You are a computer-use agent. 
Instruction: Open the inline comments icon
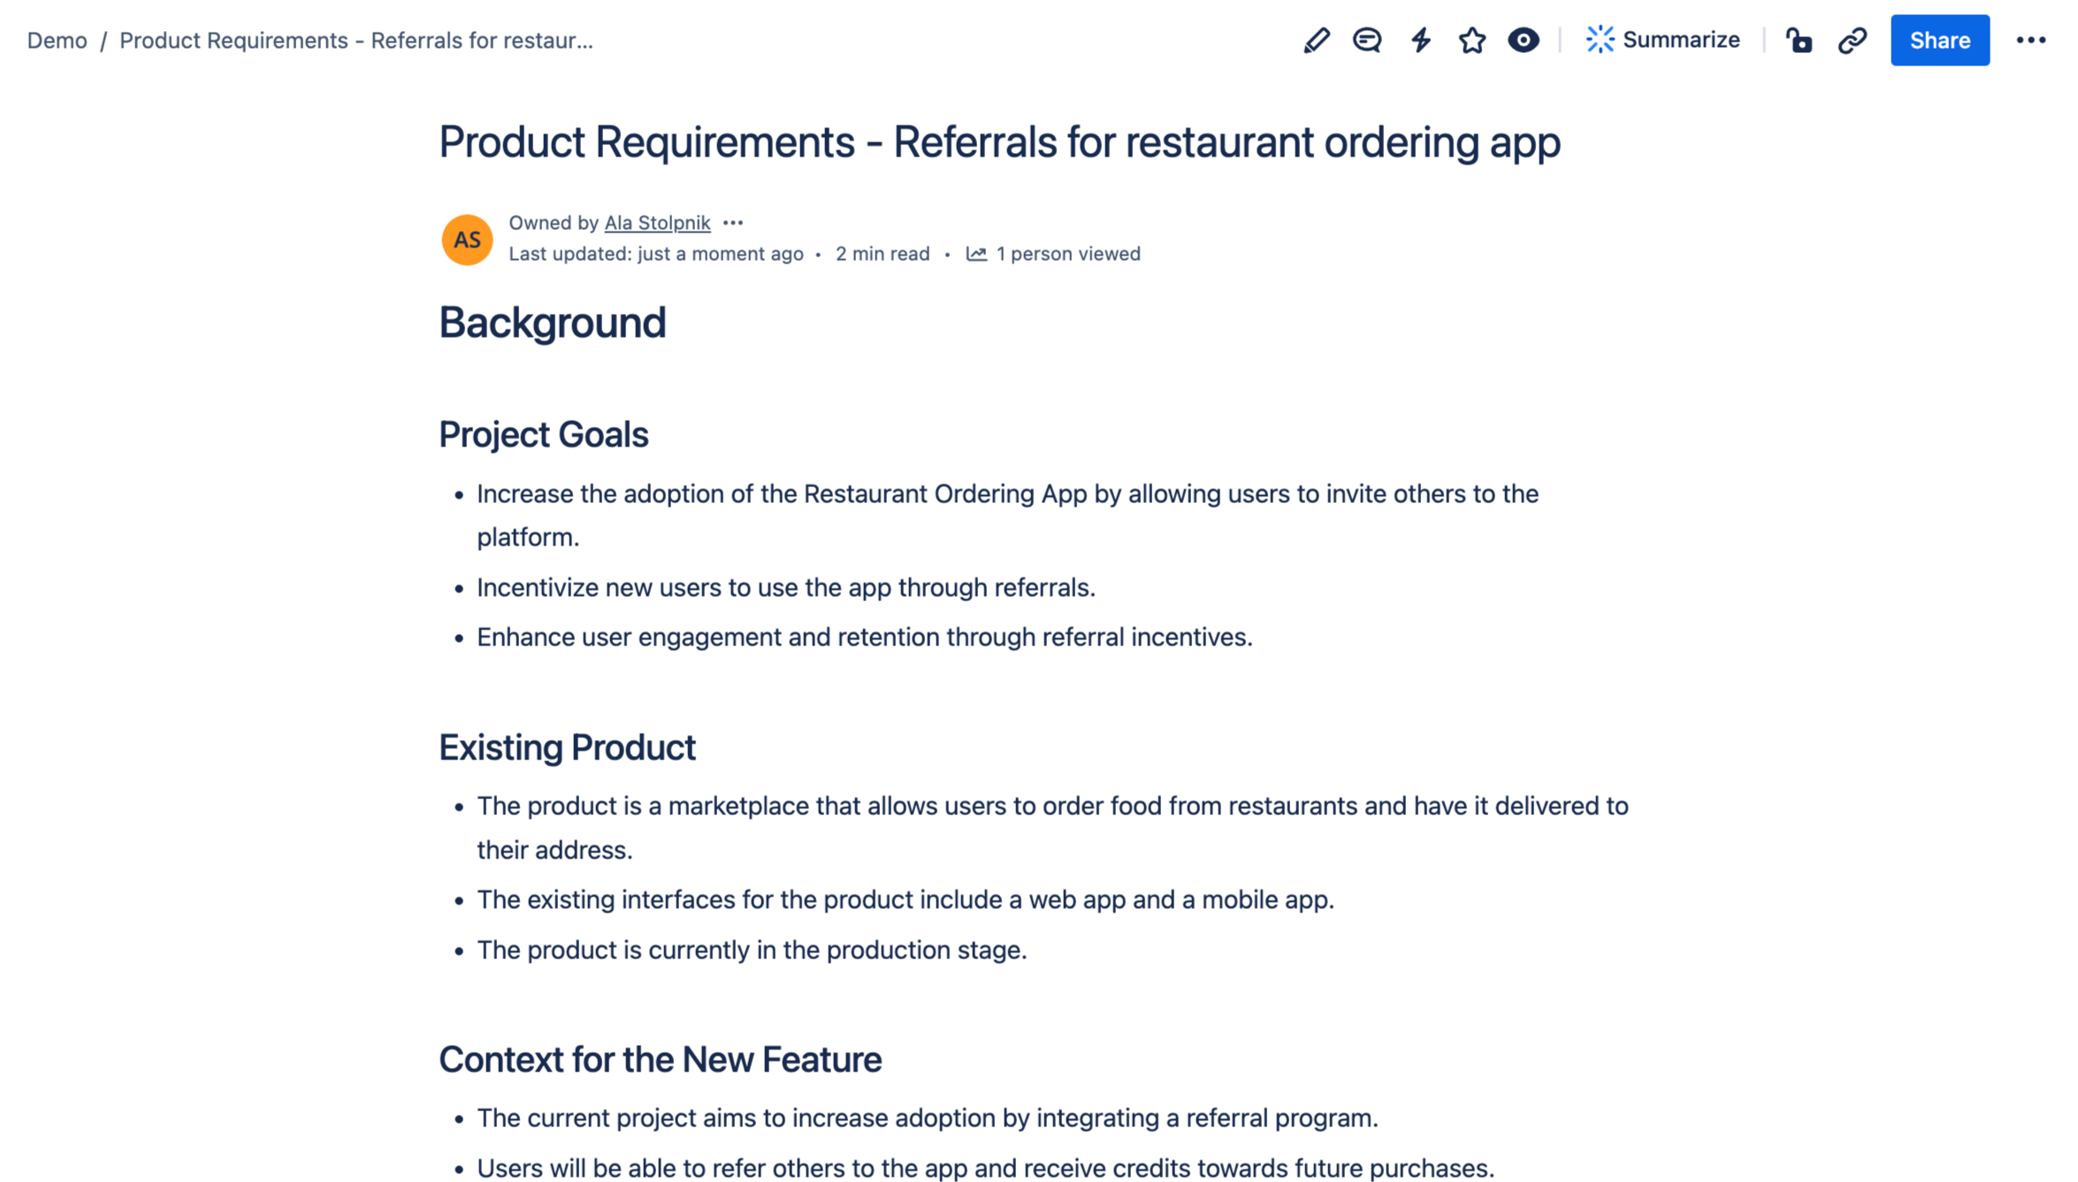[1367, 40]
